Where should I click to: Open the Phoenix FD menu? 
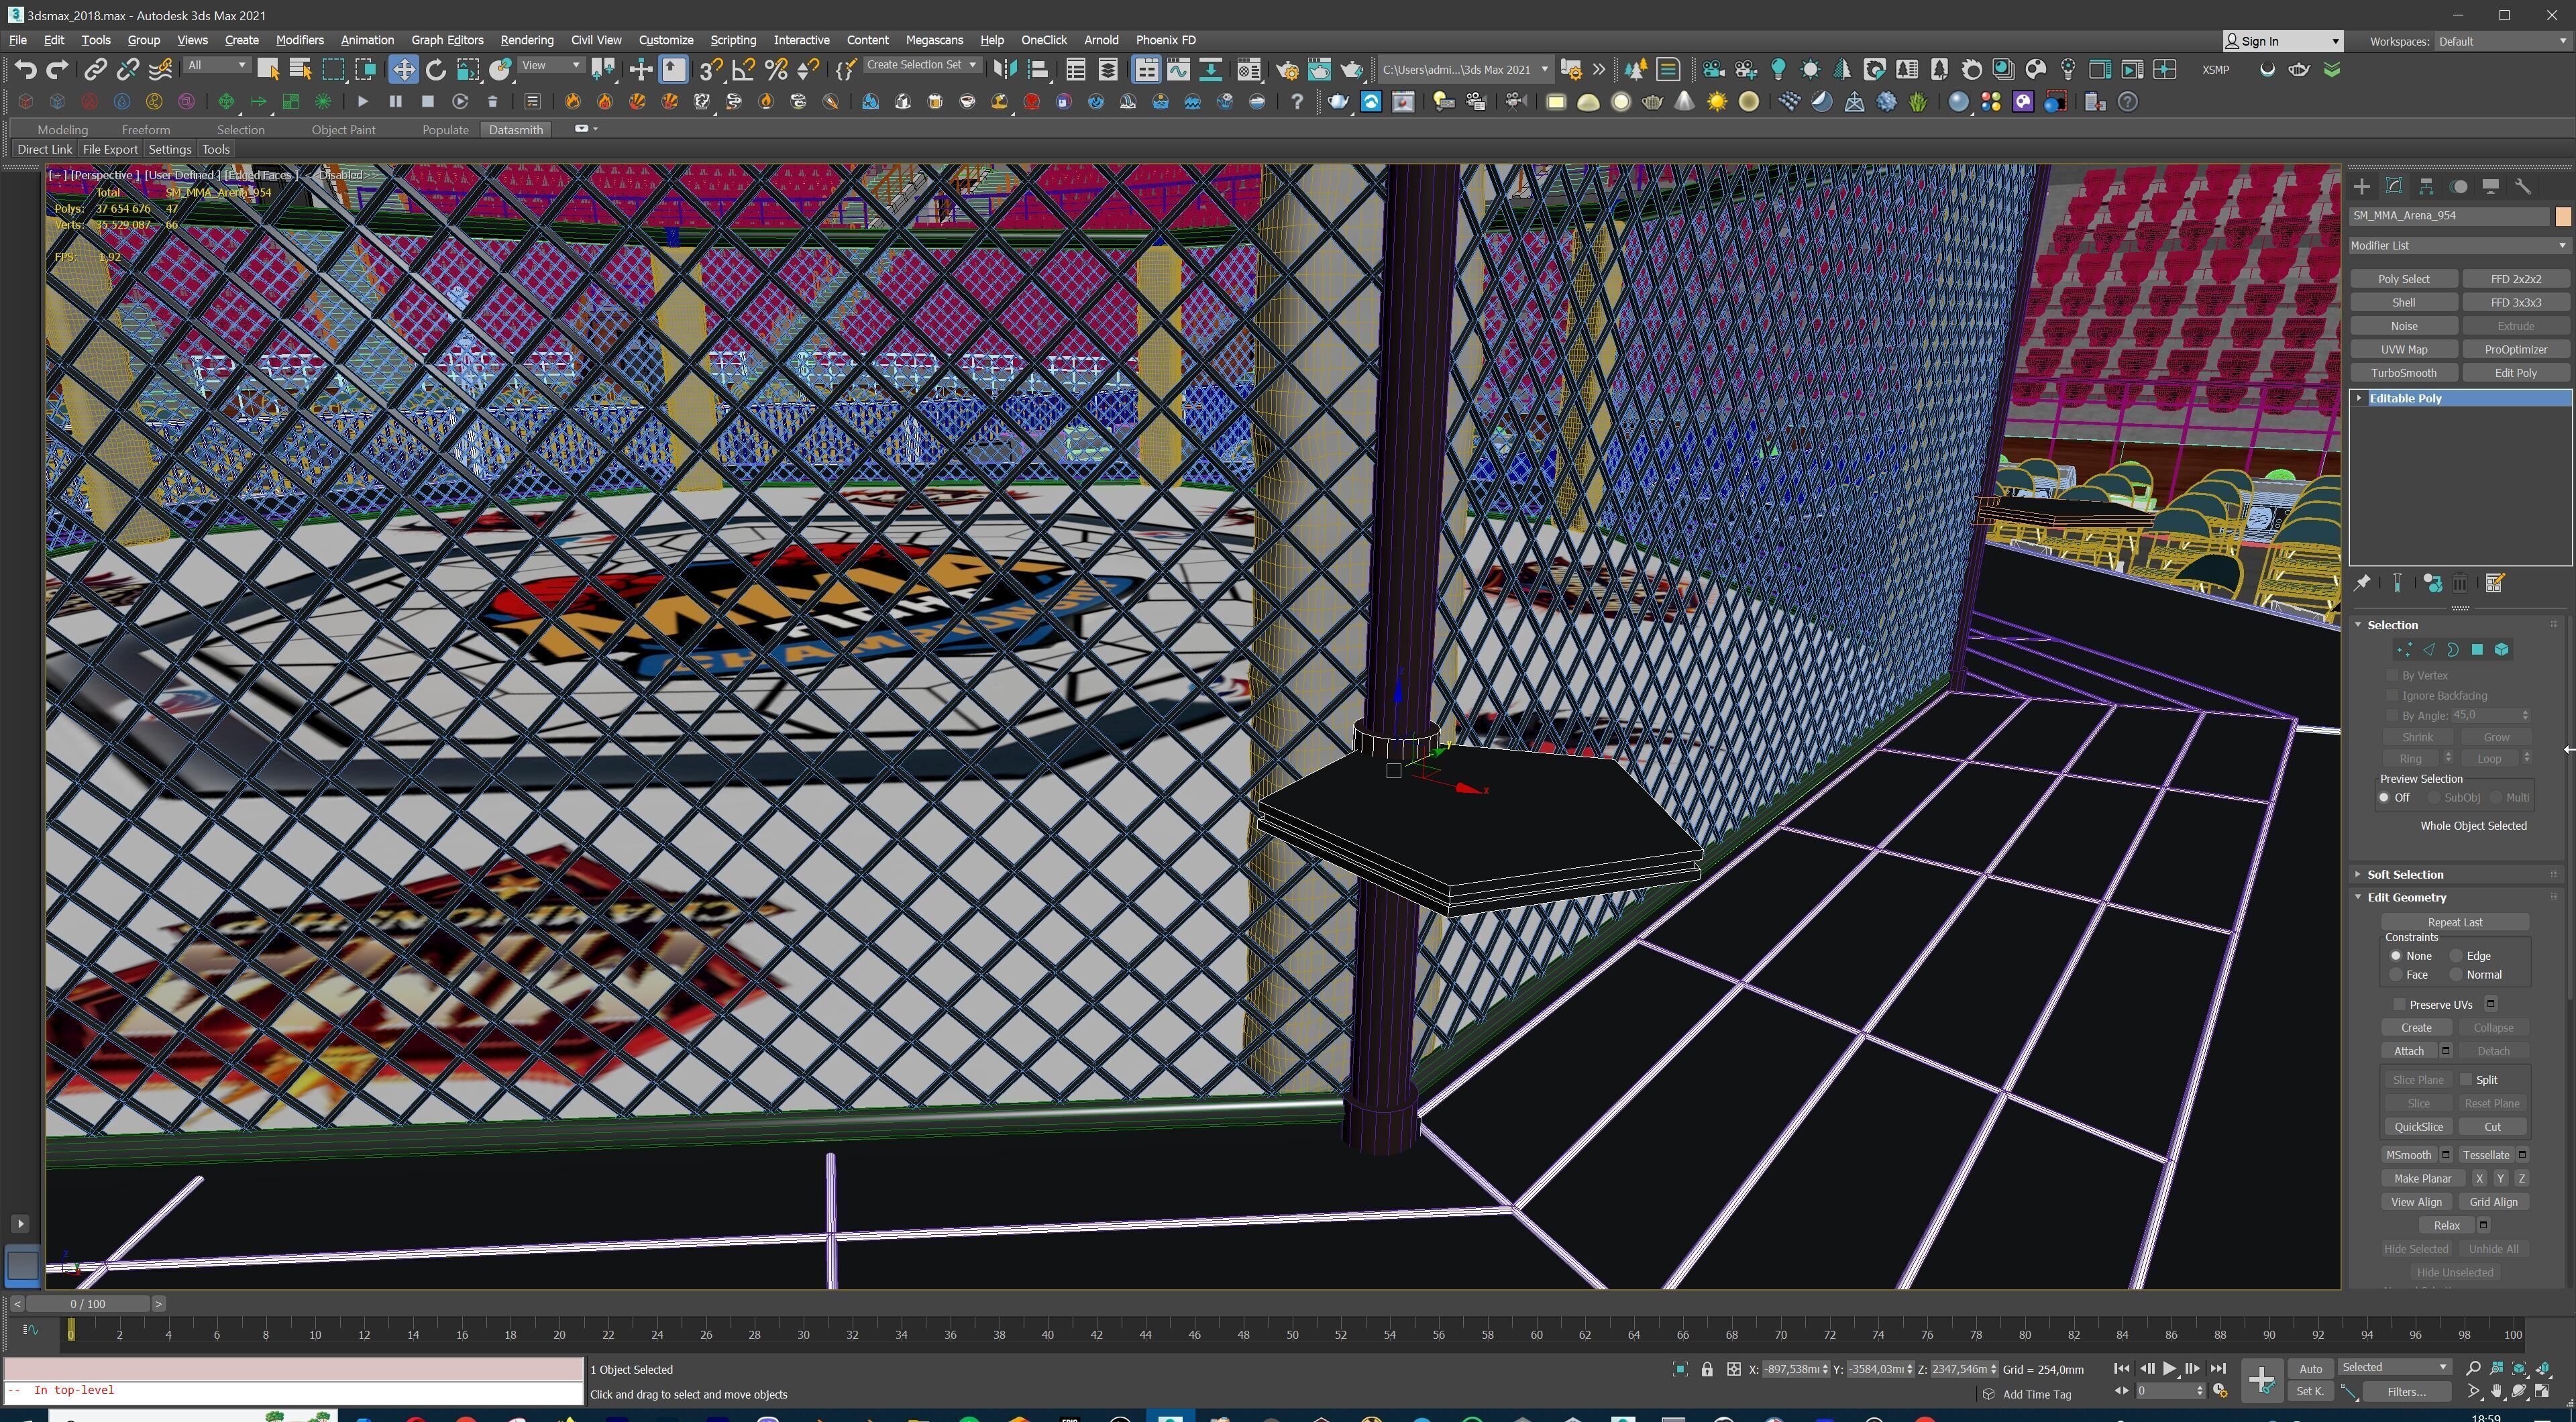point(1165,40)
